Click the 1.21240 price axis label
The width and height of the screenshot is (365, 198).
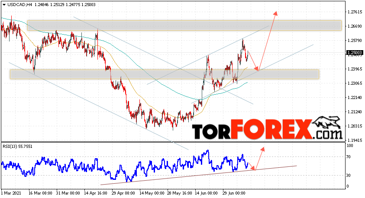355,112
